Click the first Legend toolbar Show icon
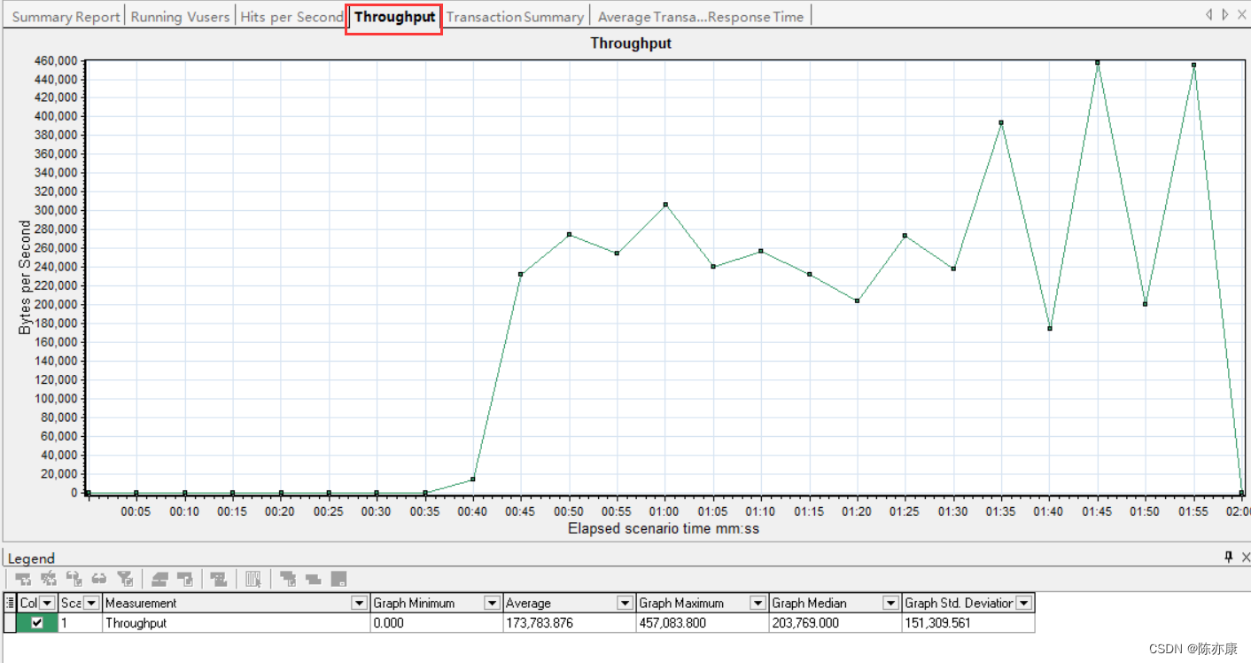 (x=23, y=579)
